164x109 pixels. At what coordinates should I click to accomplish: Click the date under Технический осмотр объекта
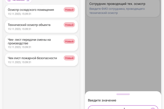pos(20,29)
